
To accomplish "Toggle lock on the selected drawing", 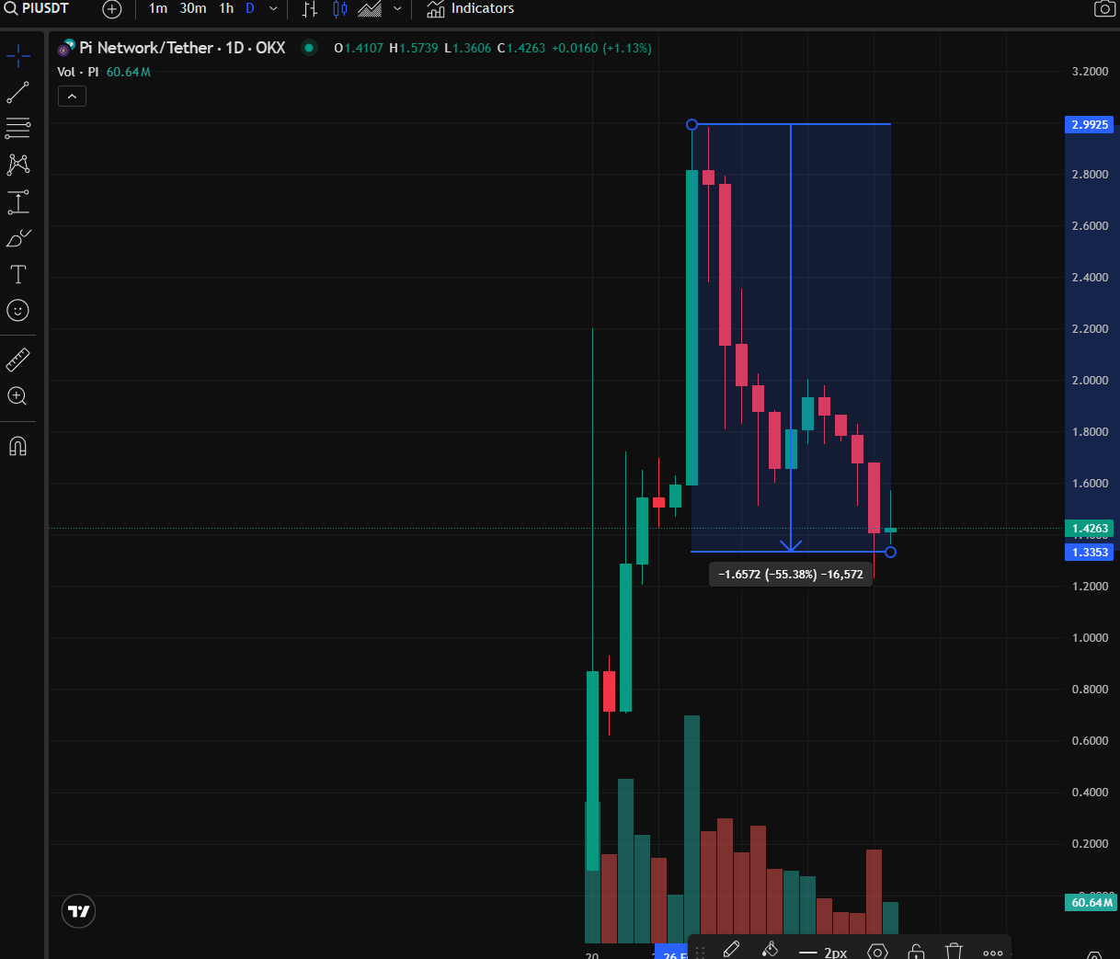I will pos(916,952).
